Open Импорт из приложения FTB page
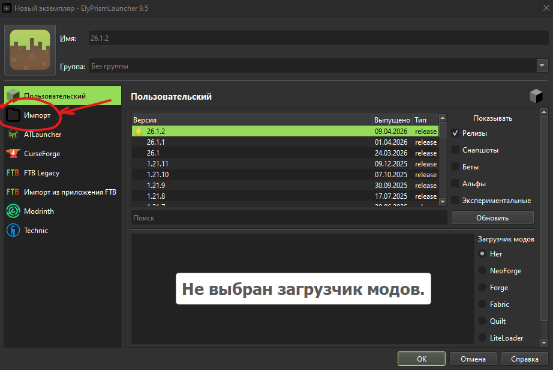Screen dimensions: 553x370 click(x=63, y=192)
